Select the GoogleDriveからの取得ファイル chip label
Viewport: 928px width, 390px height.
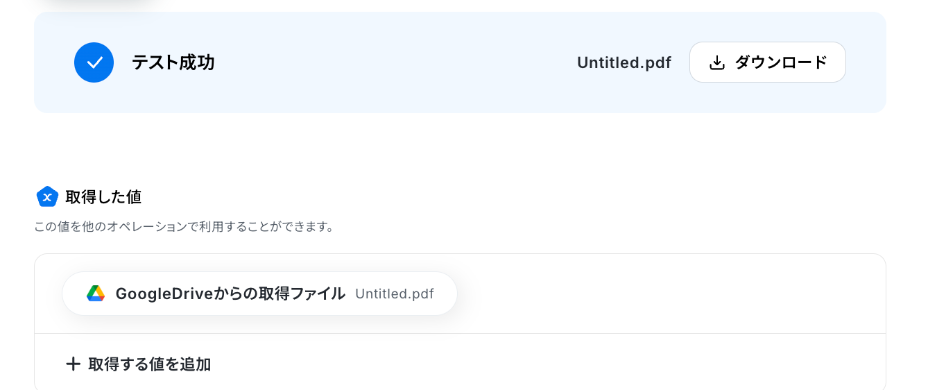coord(230,294)
